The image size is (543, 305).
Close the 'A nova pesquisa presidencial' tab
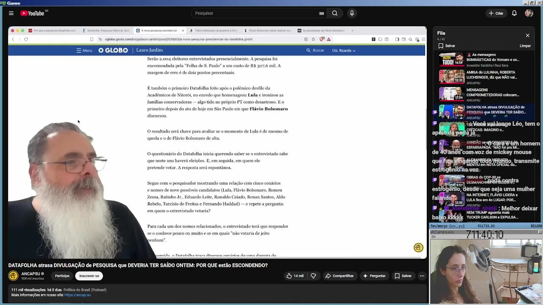click(x=183, y=30)
